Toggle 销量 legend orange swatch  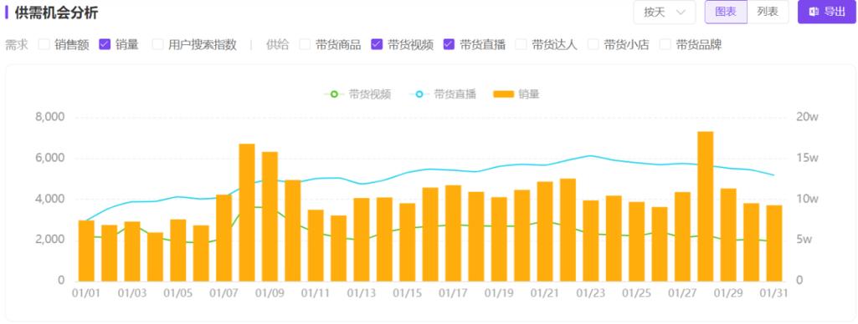pyautogui.click(x=503, y=94)
